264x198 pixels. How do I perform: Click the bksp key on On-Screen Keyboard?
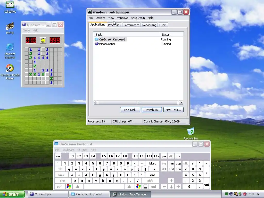pos(153,163)
